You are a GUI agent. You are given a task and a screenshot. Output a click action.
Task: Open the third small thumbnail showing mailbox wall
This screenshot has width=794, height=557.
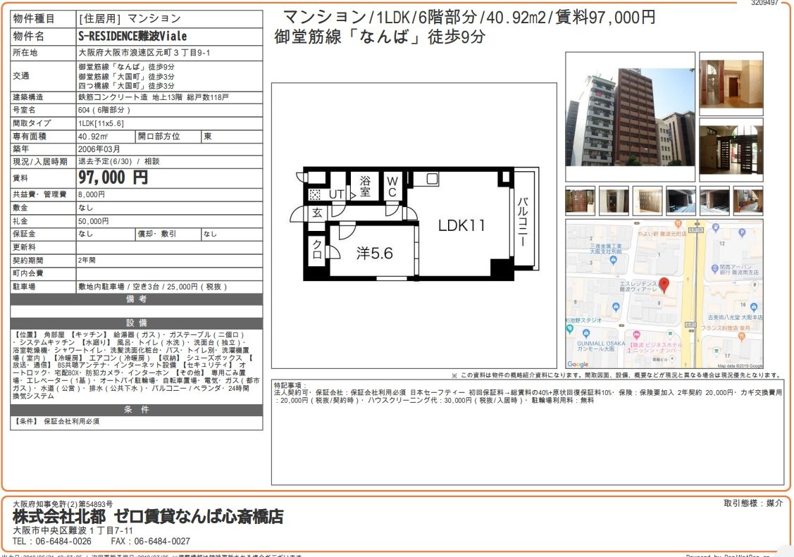tap(647, 201)
